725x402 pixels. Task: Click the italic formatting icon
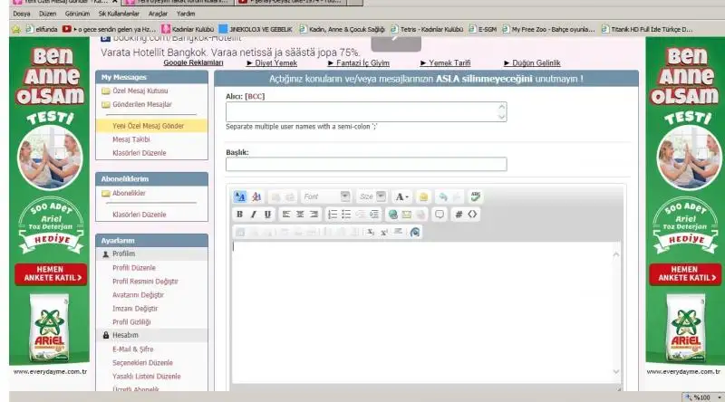254,215
